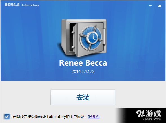Image resolution: width=166 pixels, height=123 pixels.
Task: Click the Laboratory text in header
Action: [30, 5]
